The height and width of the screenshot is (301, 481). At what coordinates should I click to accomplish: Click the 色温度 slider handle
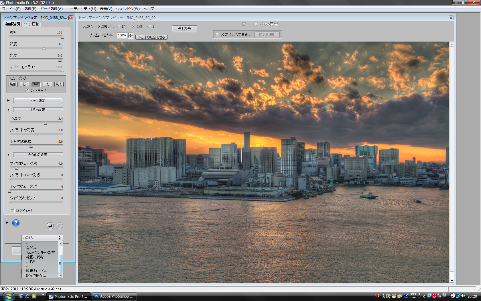point(45,123)
